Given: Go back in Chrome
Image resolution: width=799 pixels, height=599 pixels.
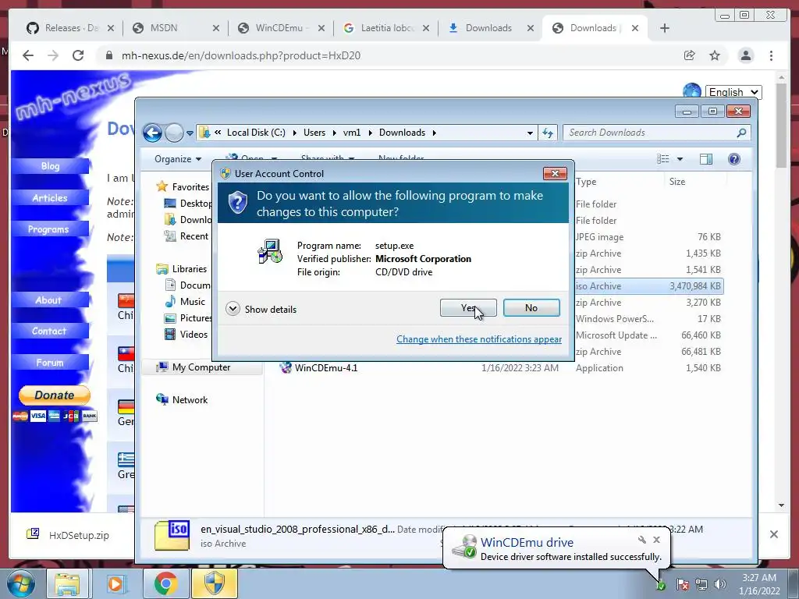Looking at the screenshot, I should coord(28,55).
